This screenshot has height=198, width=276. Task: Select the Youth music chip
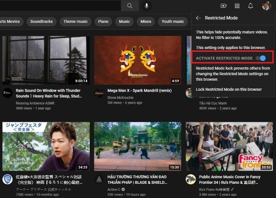(x=172, y=21)
